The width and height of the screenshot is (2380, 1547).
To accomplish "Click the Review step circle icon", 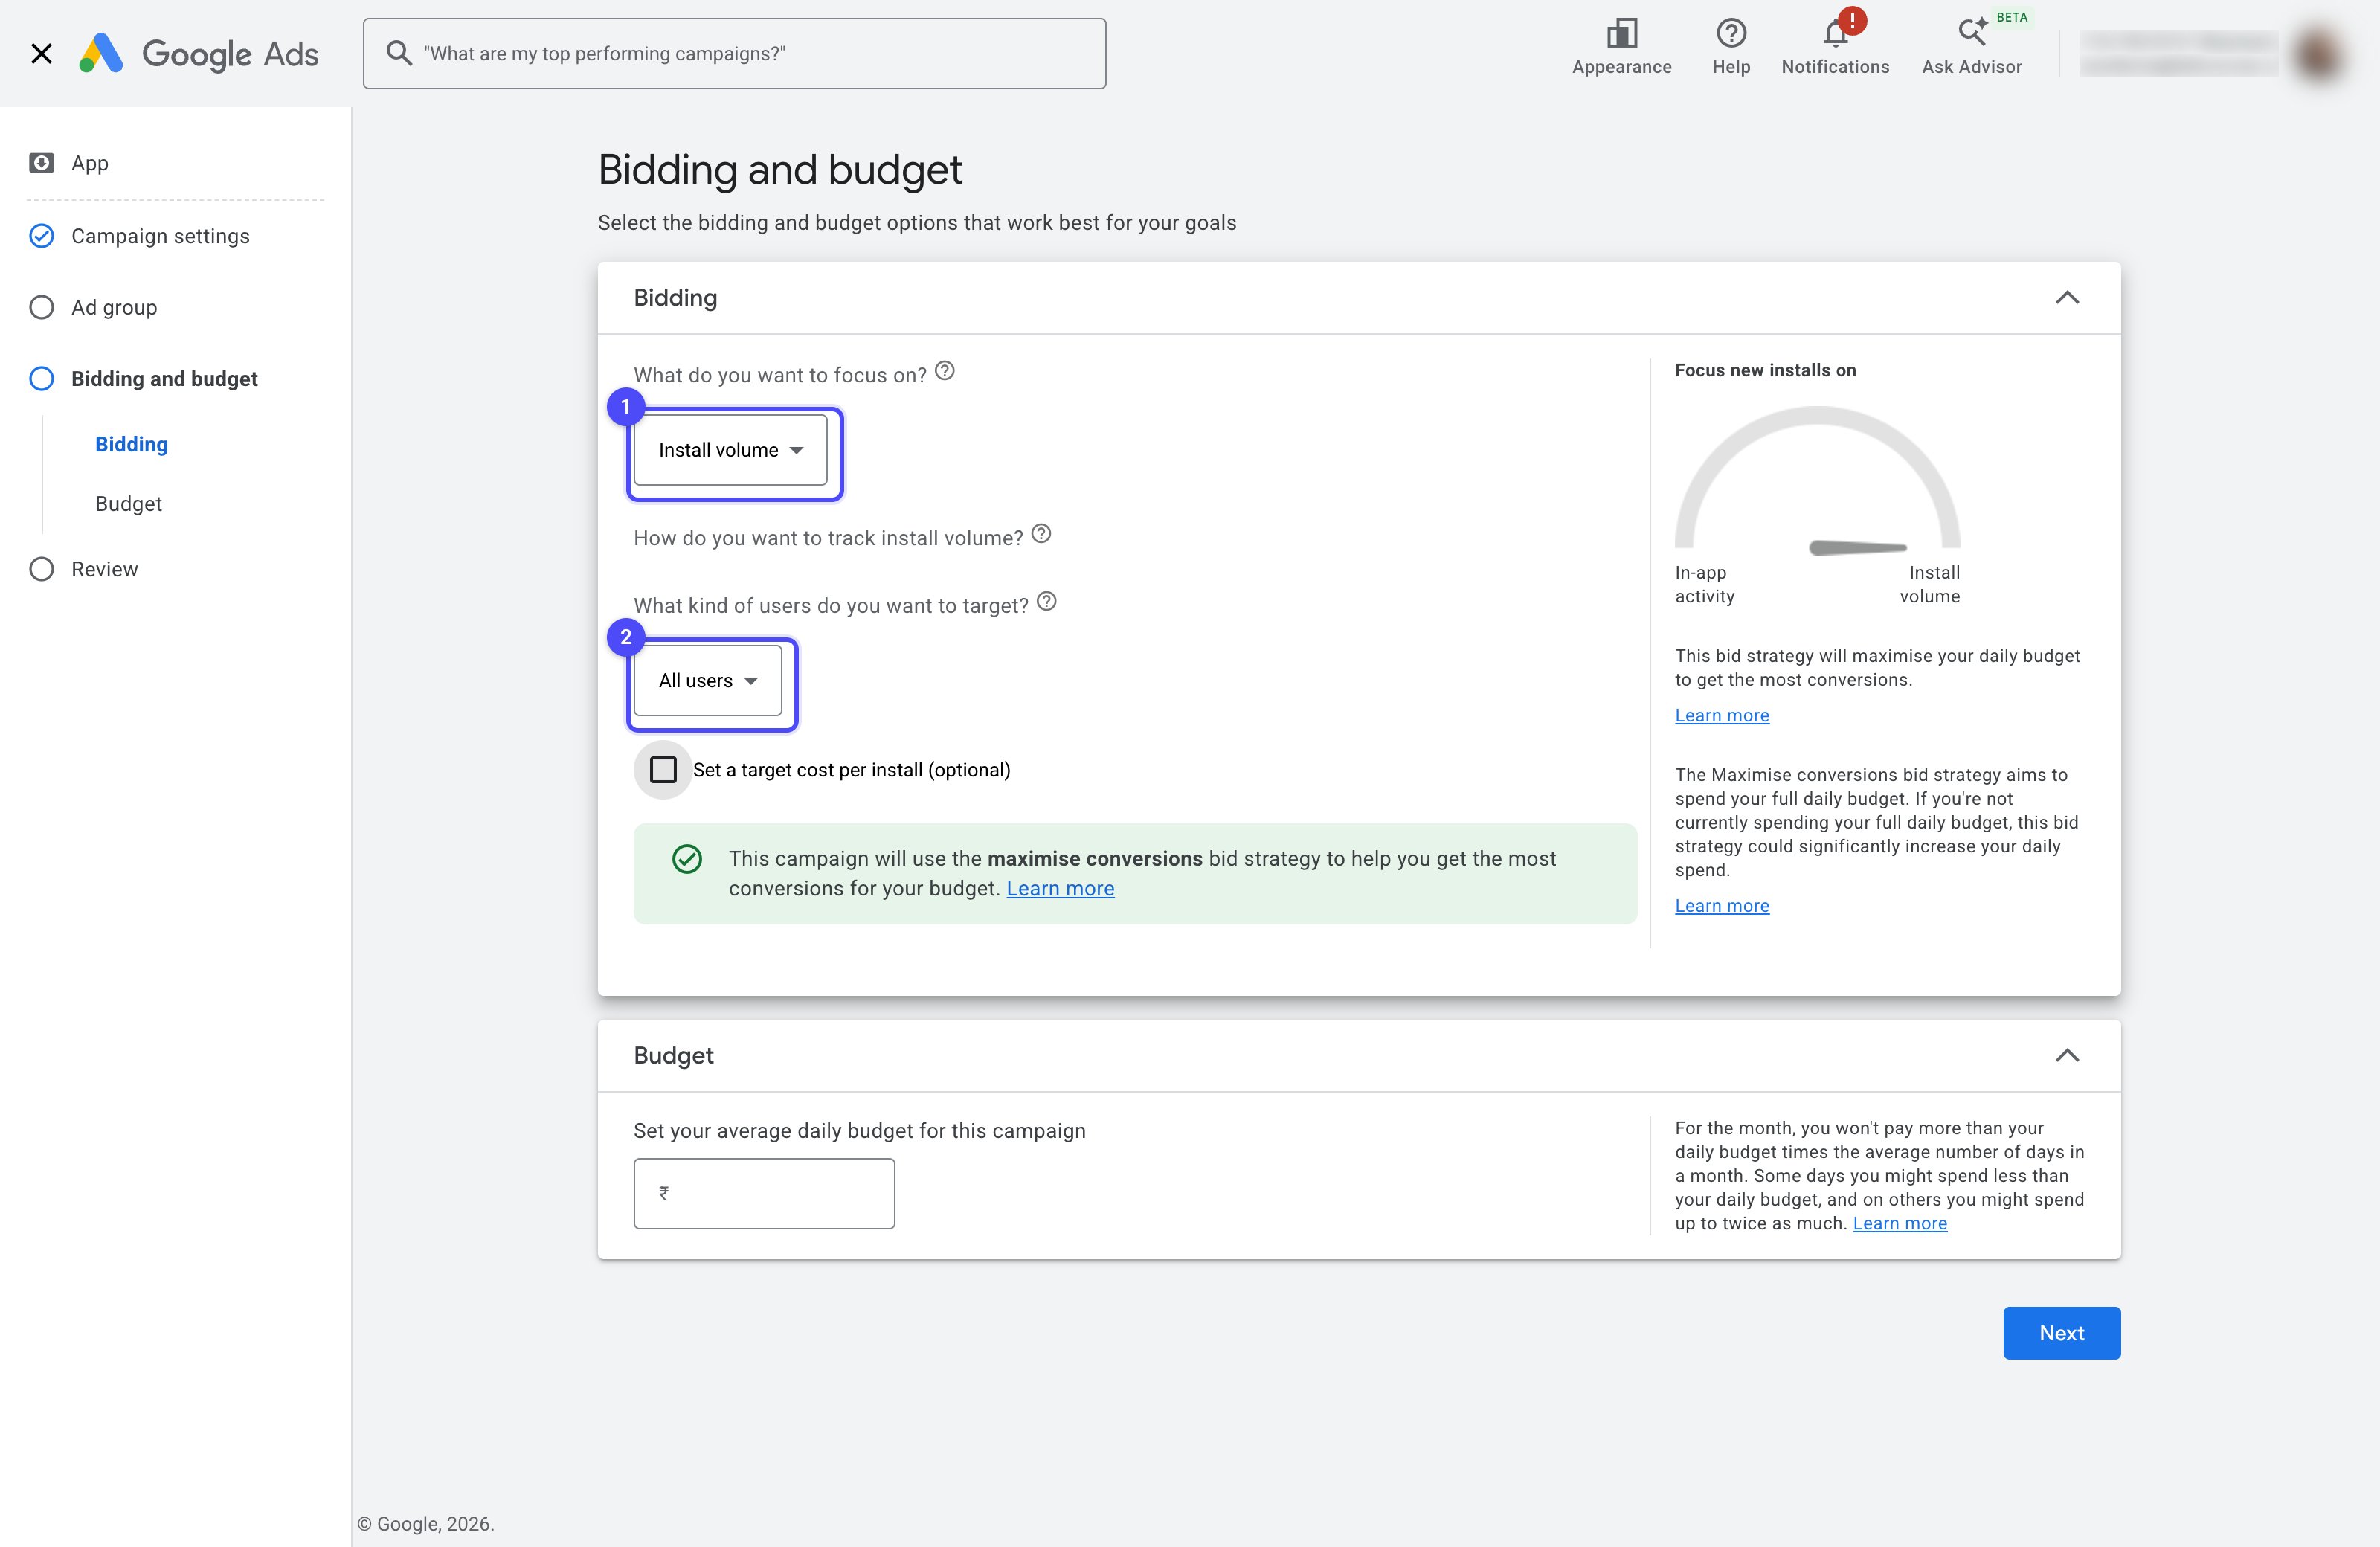I will 41,569.
